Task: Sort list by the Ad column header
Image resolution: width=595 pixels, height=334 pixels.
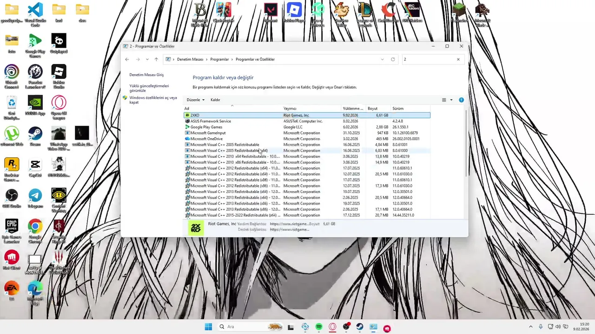Action: (232, 109)
